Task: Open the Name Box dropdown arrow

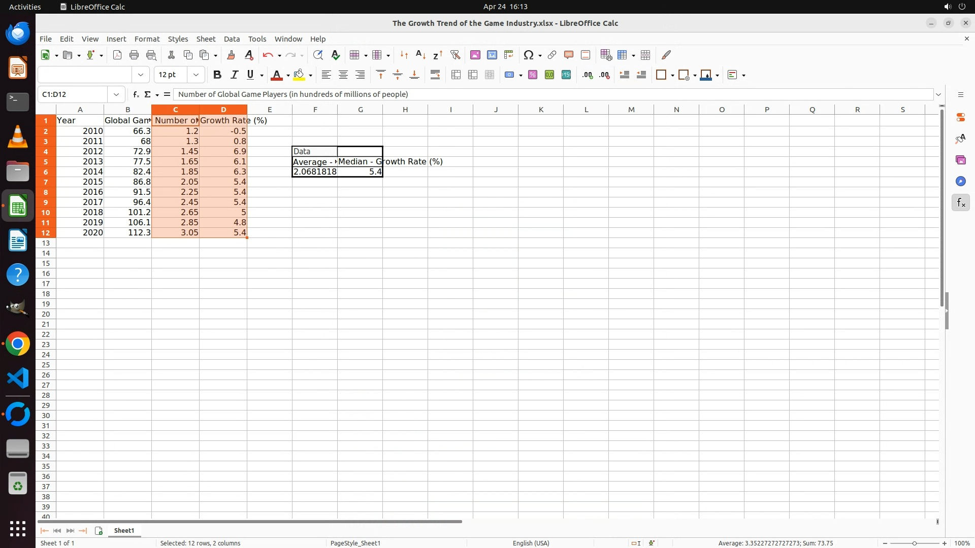Action: click(116, 94)
